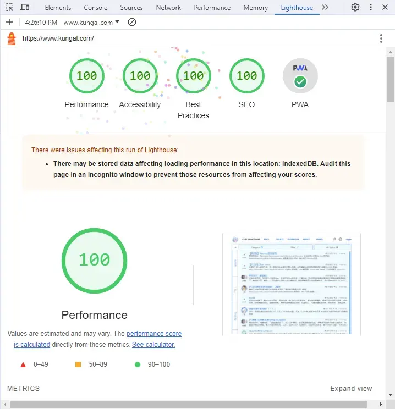Click the page screenshot thumbnail
Screen dimensions: 395x409
click(x=292, y=285)
